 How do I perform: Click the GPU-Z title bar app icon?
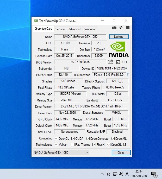point(36,21)
